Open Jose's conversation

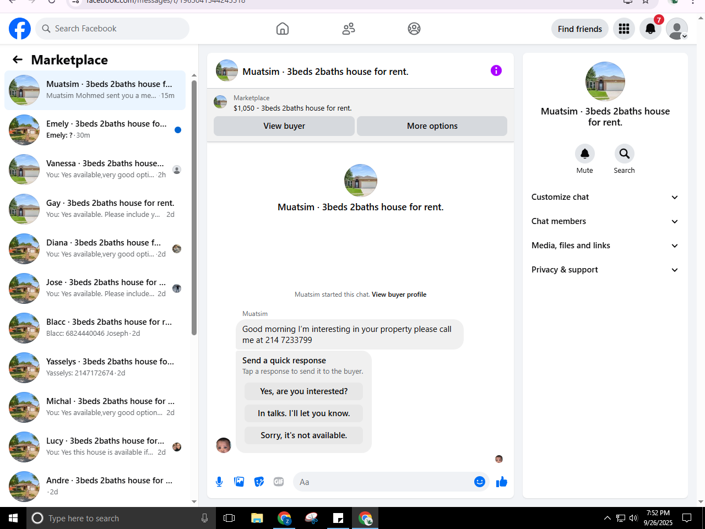95,288
